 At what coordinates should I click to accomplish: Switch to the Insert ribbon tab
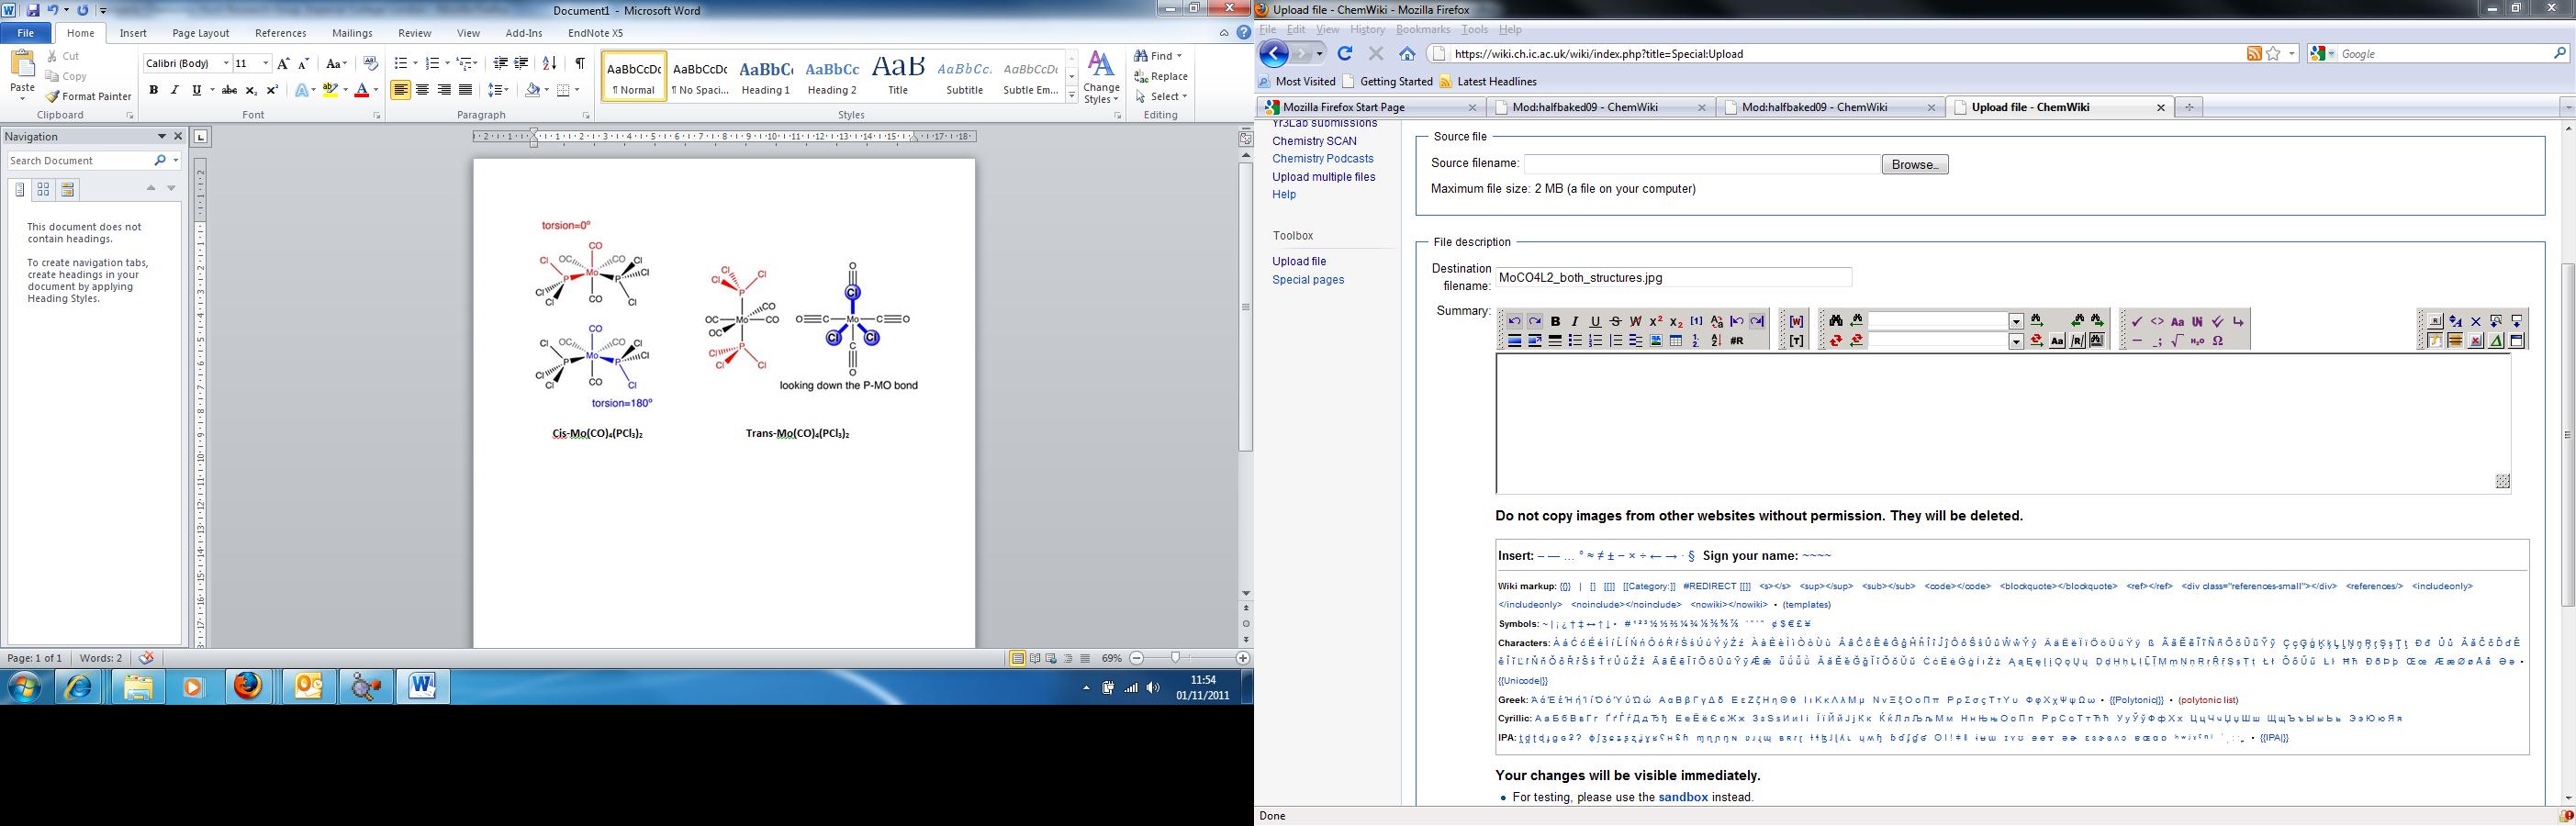pyautogui.click(x=133, y=33)
